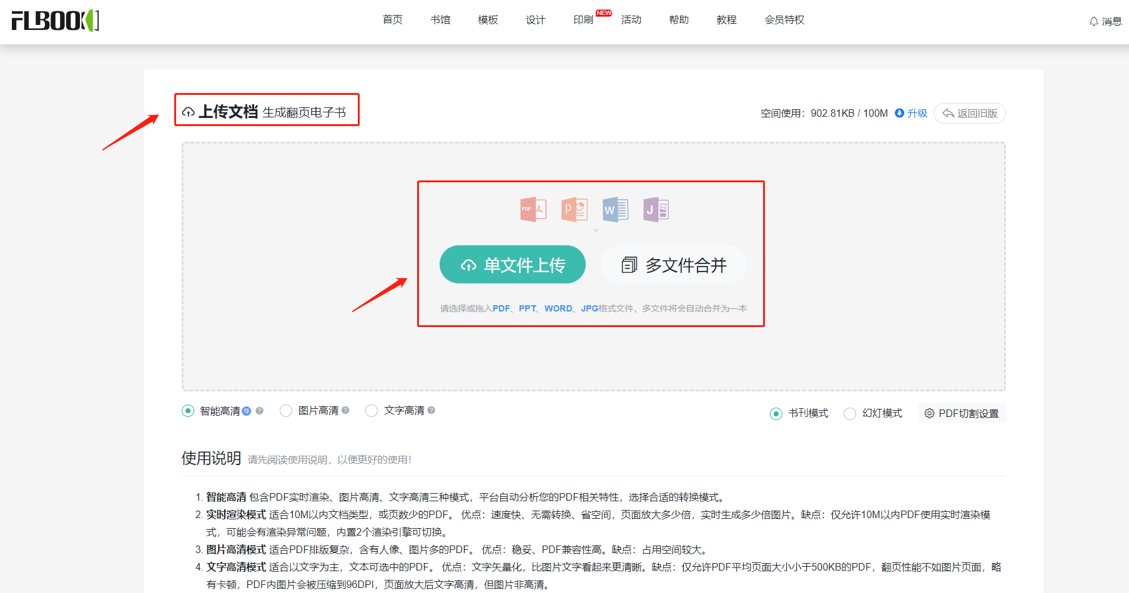Select the 书刊模式 radio option
Viewport: 1129px width, 593px height.
(x=776, y=414)
